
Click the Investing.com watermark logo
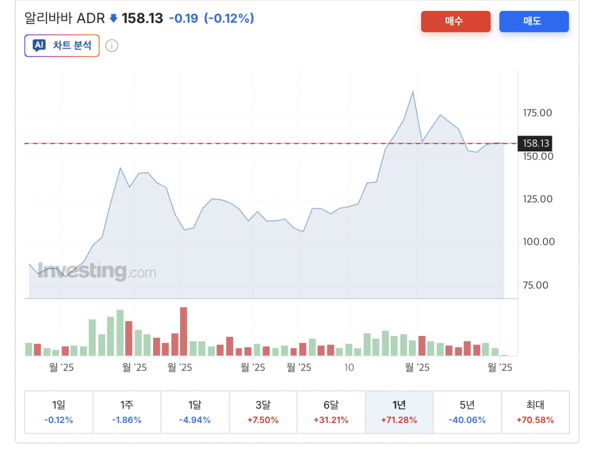[97, 271]
